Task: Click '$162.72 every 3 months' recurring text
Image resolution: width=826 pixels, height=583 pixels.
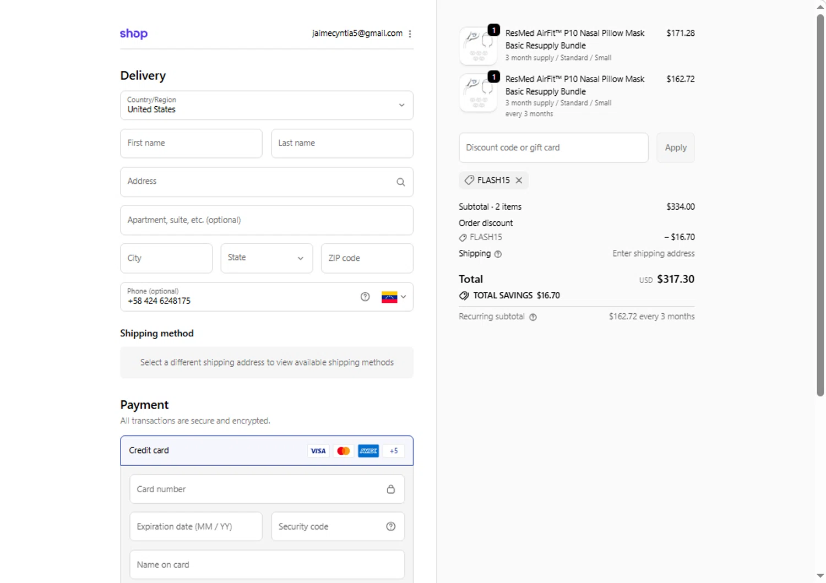Action: click(x=651, y=317)
